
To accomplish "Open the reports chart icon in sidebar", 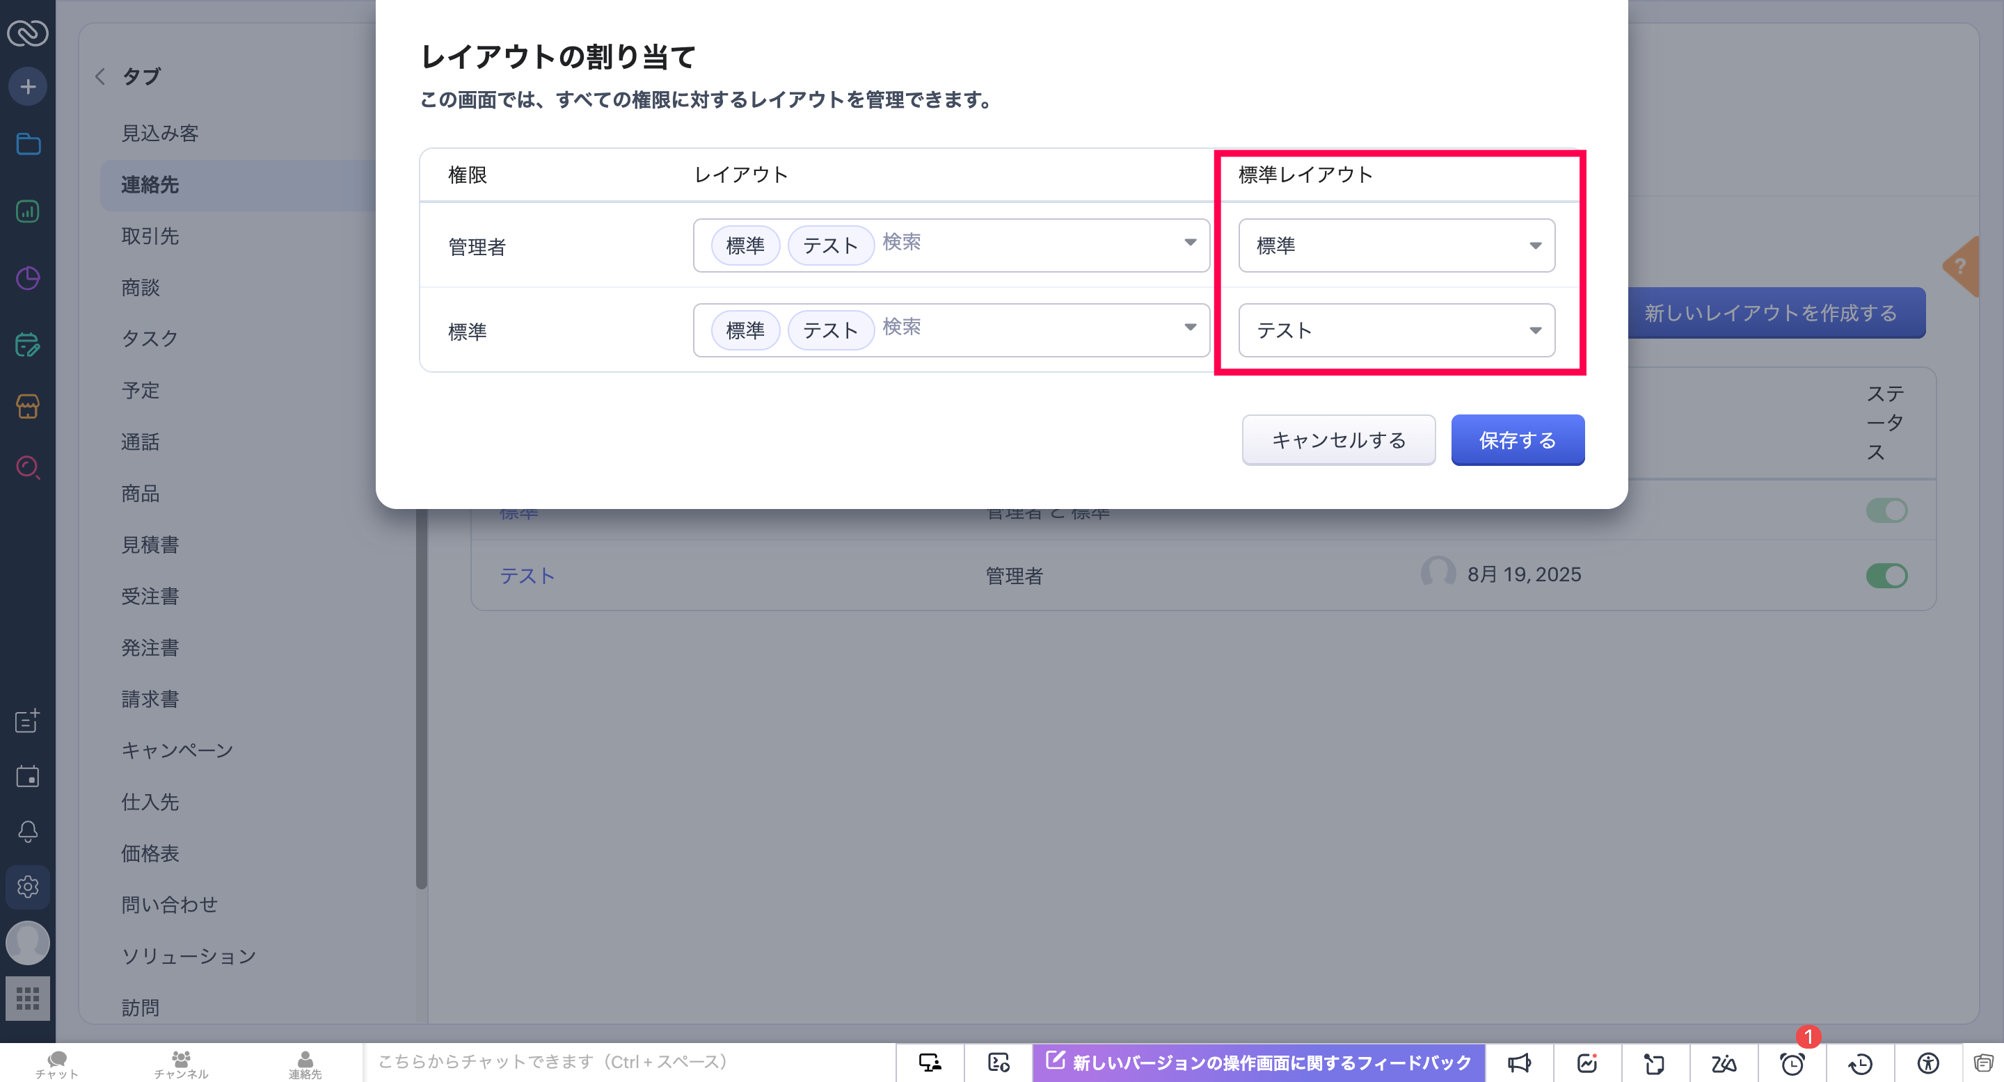I will [28, 211].
